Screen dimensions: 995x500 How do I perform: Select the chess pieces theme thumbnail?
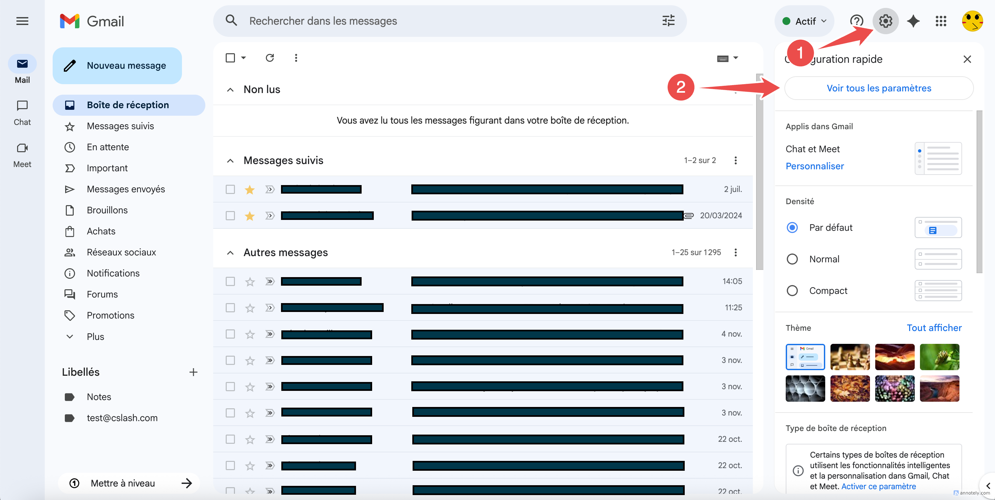point(849,357)
